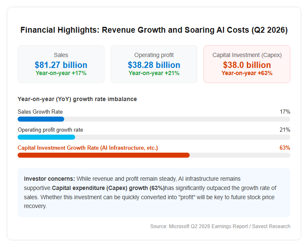Click the Operating profit growth rate label

point(50,130)
